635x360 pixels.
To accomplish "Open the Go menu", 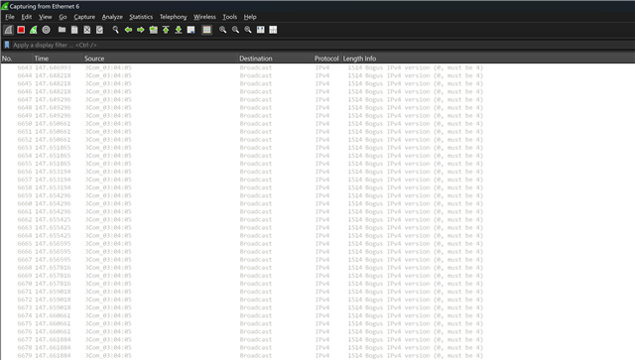I will point(63,17).
